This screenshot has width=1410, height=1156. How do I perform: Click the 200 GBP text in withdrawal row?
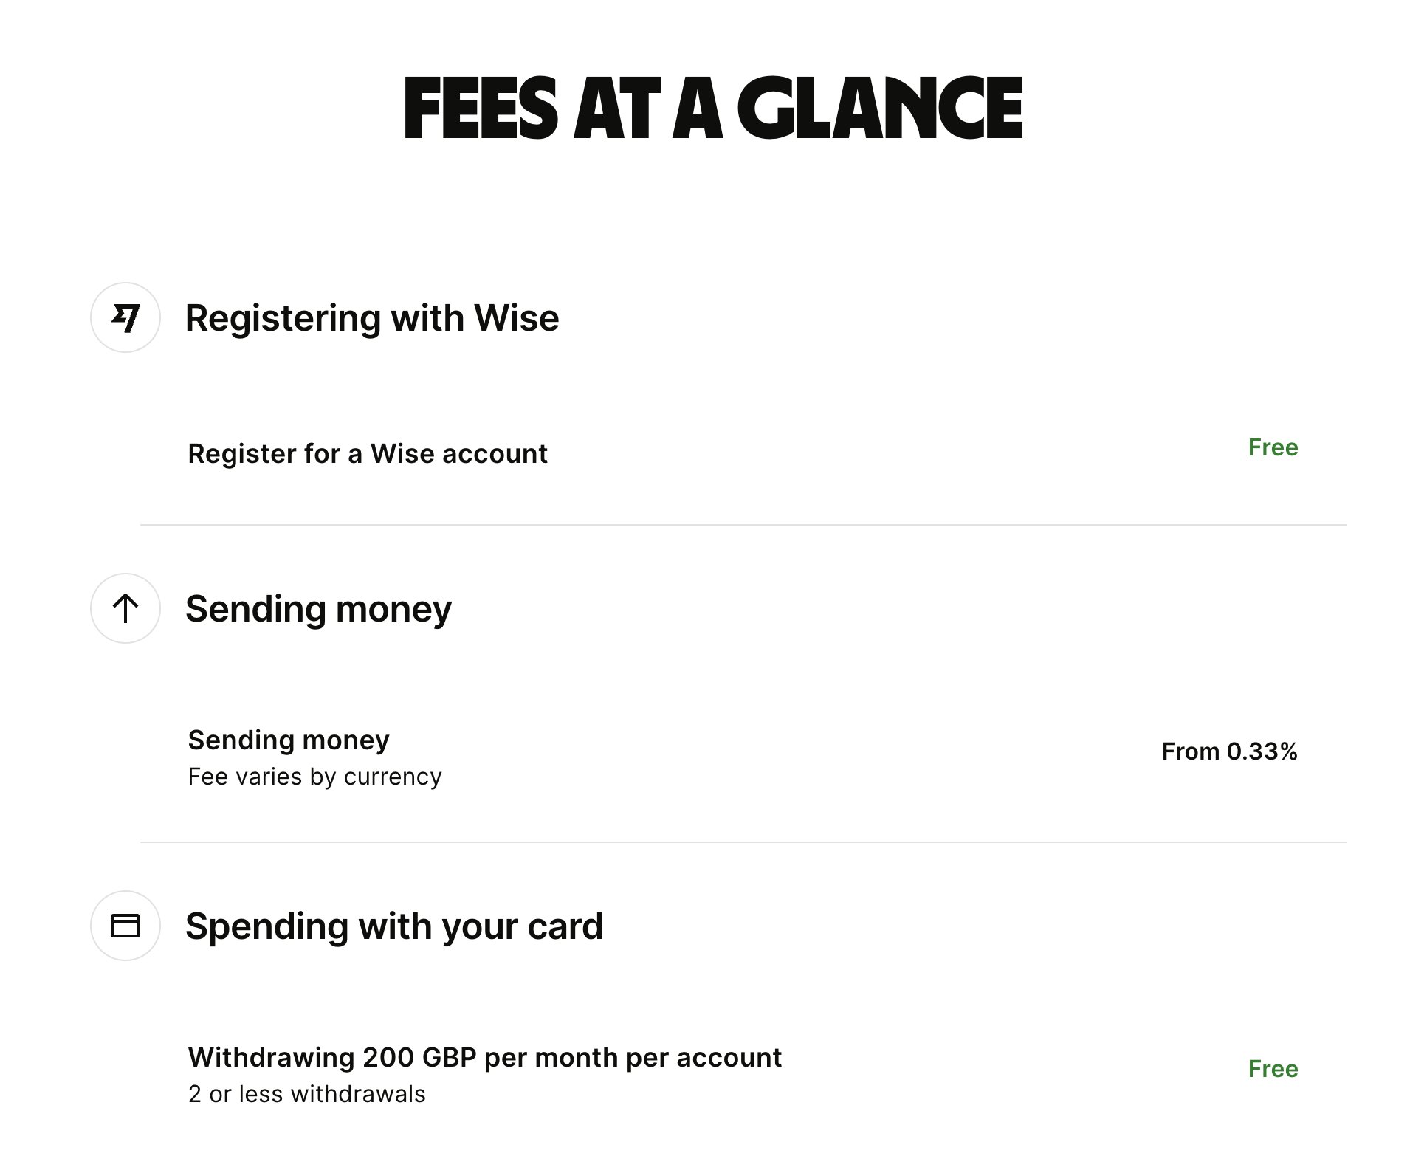pos(419,1057)
